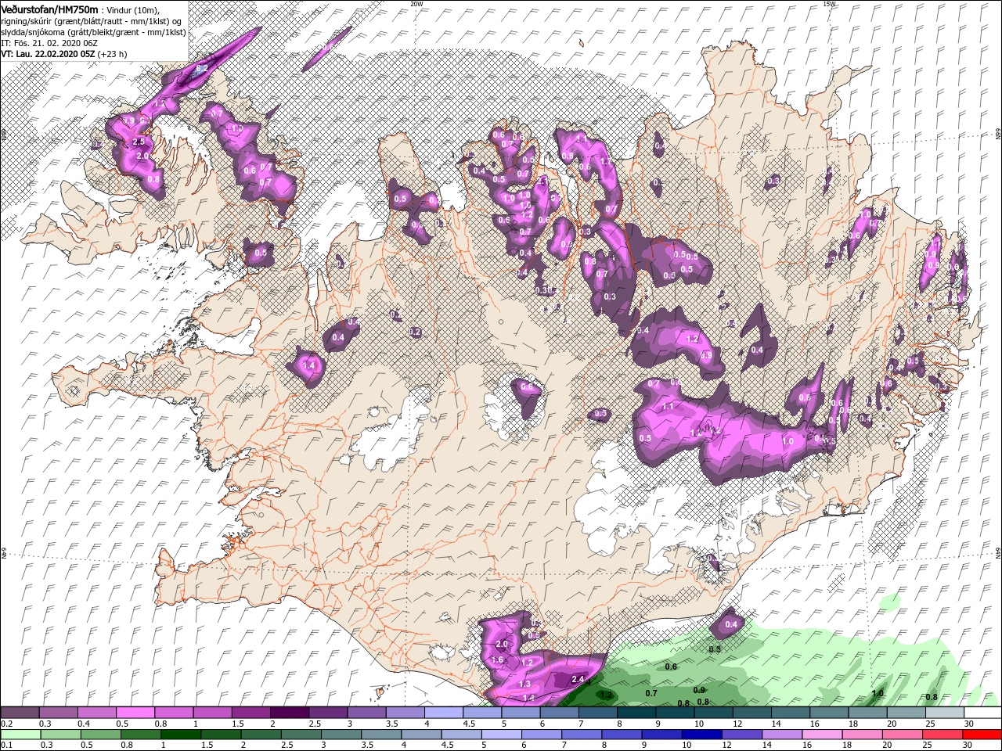
Task: Select the 'Vindur (10m)' text in header
Action: point(132,9)
